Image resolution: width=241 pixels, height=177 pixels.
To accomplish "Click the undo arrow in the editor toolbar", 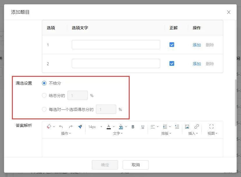I will tap(61, 126).
